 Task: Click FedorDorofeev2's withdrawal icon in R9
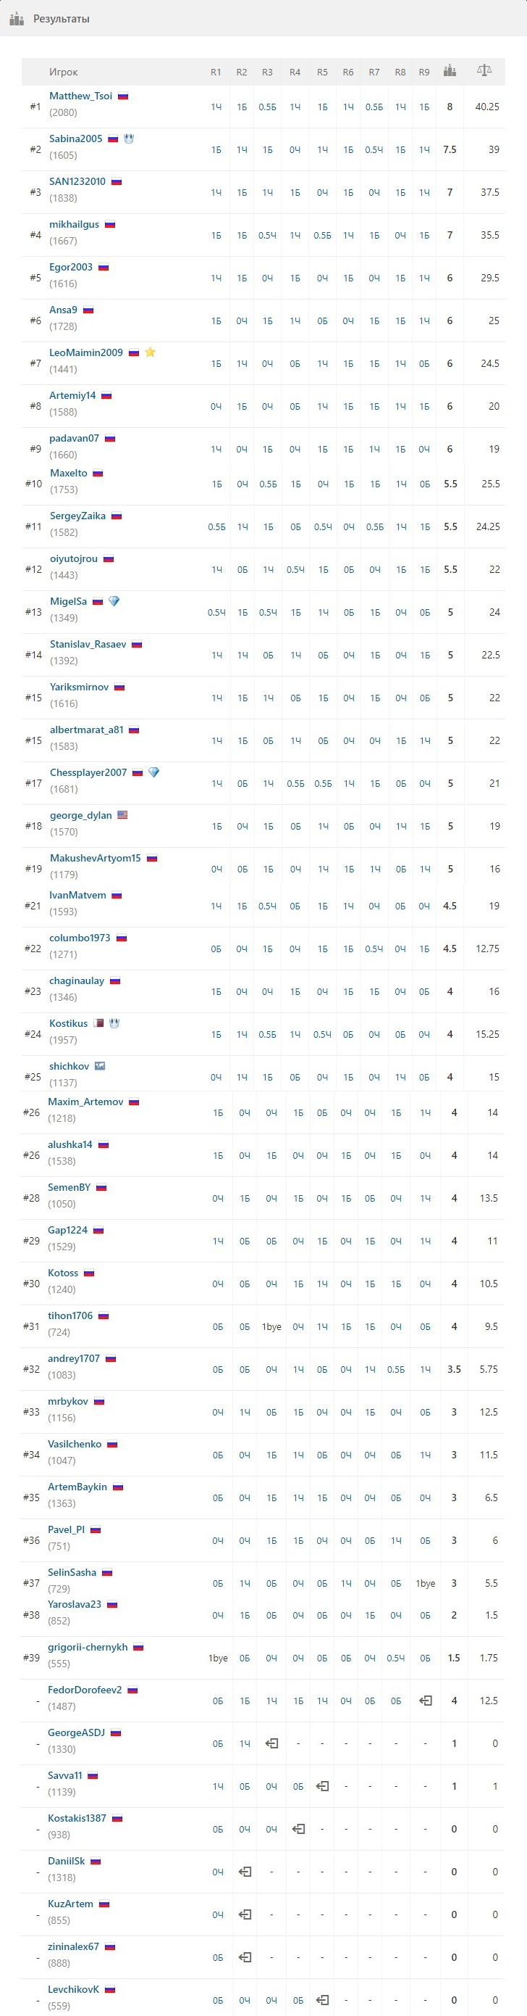click(426, 1701)
